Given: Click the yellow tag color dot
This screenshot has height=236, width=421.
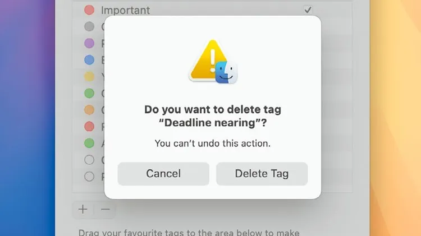Looking at the screenshot, I should point(89,76).
